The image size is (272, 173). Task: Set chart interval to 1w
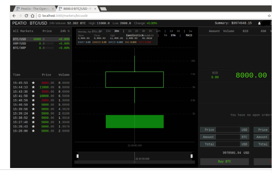click(x=190, y=31)
